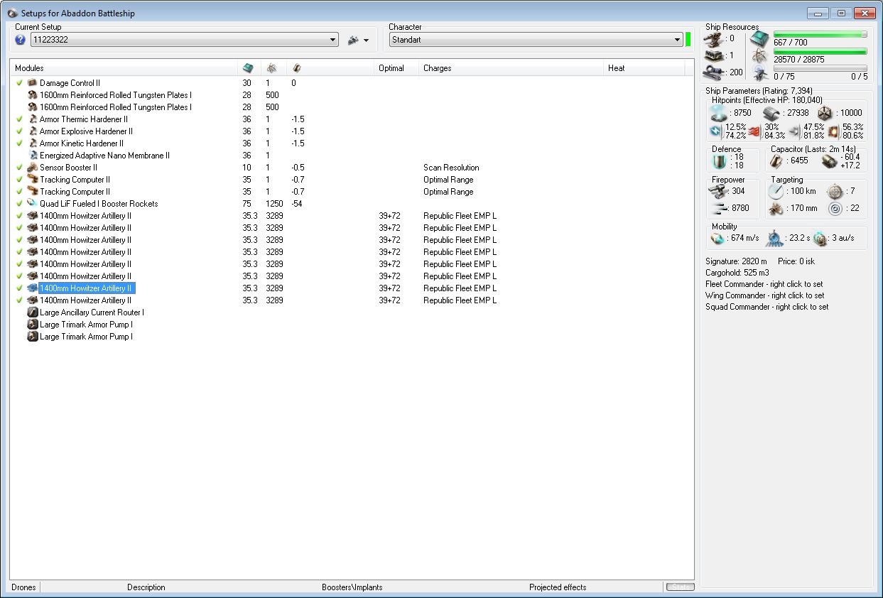Toggle the Quad LiF Booster Rockets checkmark
The height and width of the screenshot is (598, 883).
point(20,204)
